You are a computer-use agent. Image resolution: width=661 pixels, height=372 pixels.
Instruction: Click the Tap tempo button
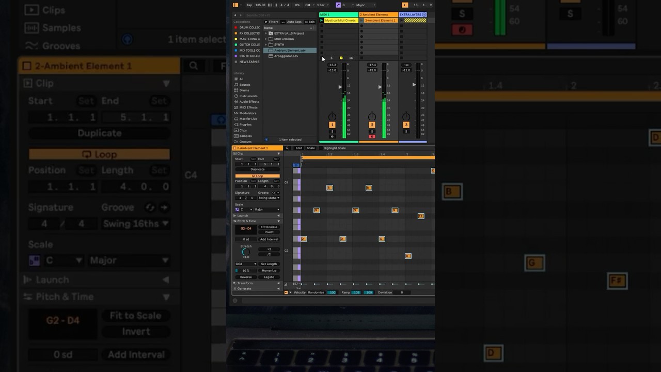249,5
